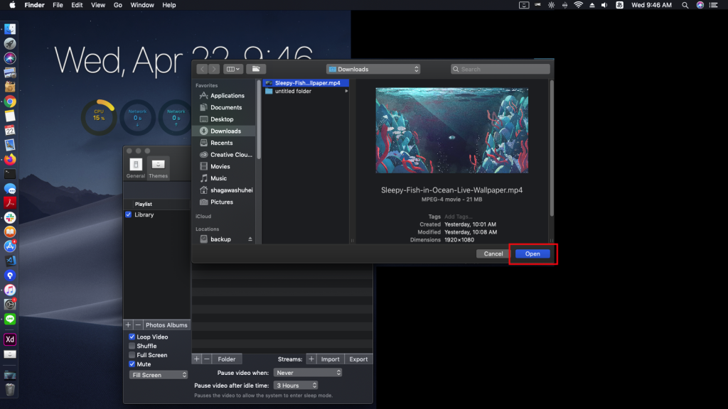
Task: Open the Downloads location popup
Action: (373, 69)
